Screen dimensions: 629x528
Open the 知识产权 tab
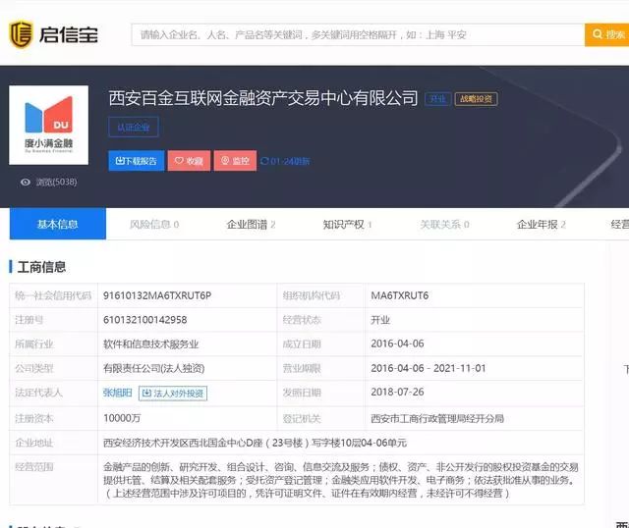(347, 225)
